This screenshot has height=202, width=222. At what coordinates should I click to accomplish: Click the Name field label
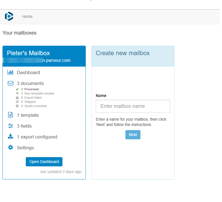point(101,96)
